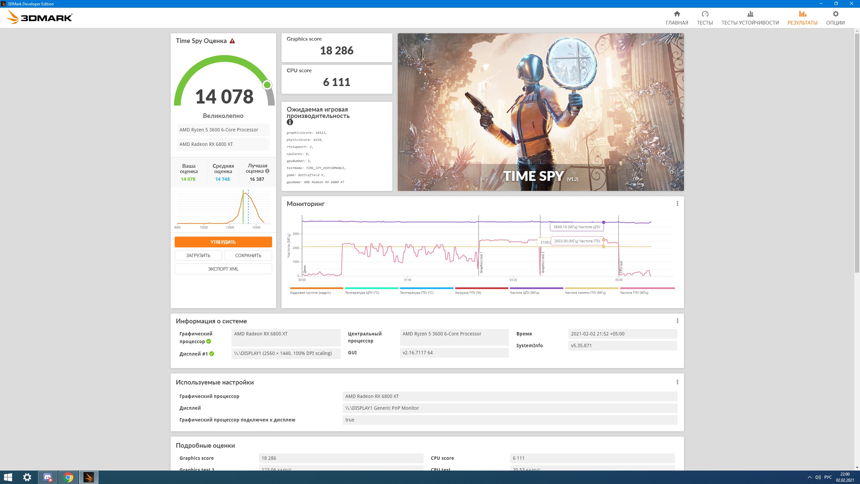Click the info icon beside Лучшая оценка
This screenshot has width=860, height=484.
tap(267, 171)
